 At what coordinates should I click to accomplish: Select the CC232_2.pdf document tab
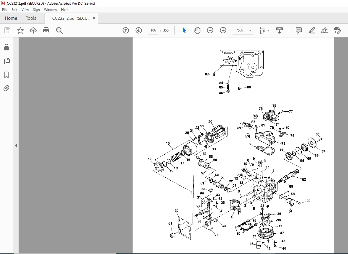click(71, 18)
